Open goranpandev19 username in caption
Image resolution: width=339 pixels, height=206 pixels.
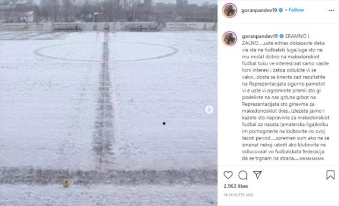(x=260, y=36)
